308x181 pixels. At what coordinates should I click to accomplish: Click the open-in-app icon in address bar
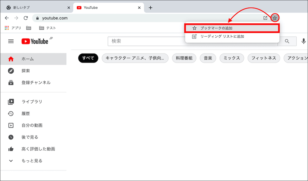(265, 18)
